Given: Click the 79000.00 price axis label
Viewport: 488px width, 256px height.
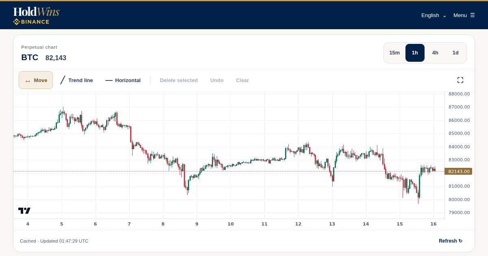Looking at the screenshot, I should point(459,213).
